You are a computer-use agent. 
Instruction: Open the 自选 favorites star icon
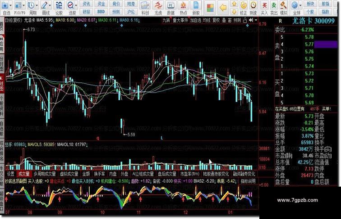[x=5, y=5]
